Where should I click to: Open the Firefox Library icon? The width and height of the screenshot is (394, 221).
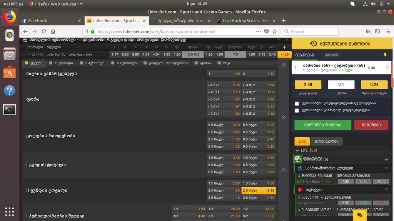(x=368, y=31)
